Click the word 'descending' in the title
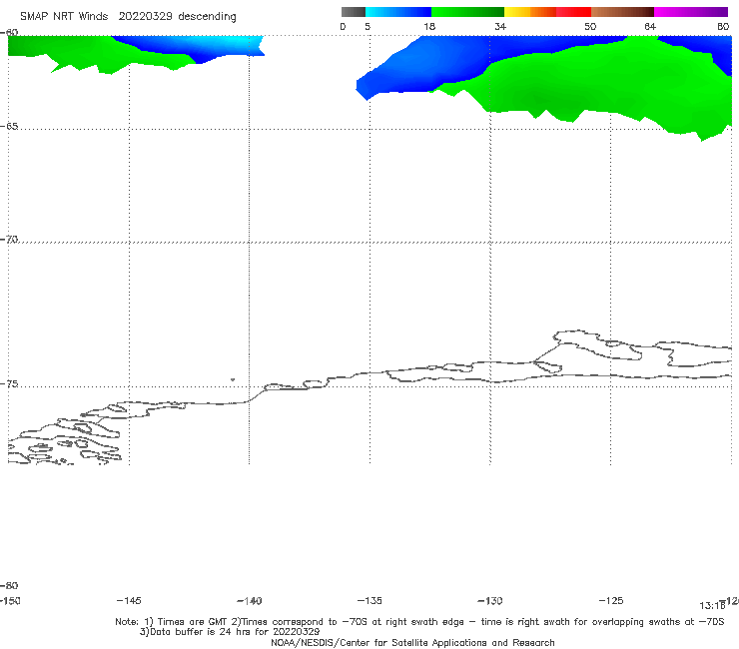 click(207, 17)
